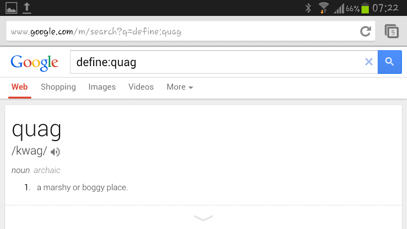Screen dimensions: 407x229
Task: Open the browser tabs switcher icon
Action: click(x=391, y=32)
